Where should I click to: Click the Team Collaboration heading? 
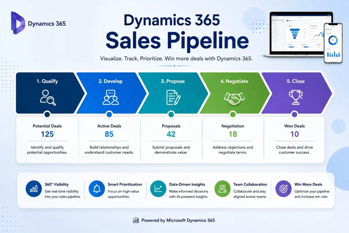pos(250,185)
